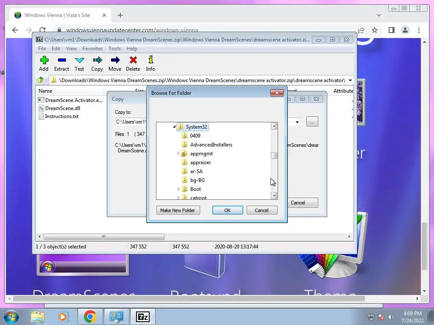Click the Windows Start orb
Screen dimensions: 434x325
tap(11, 317)
